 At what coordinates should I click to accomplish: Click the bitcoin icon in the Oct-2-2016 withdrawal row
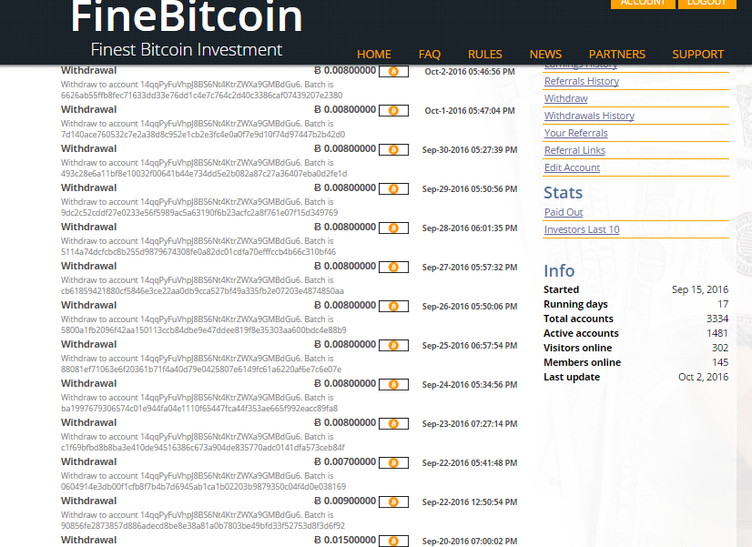pyautogui.click(x=393, y=71)
